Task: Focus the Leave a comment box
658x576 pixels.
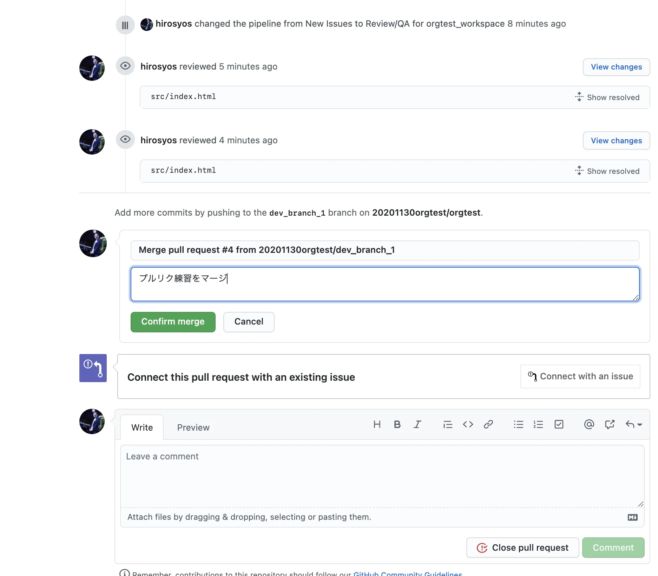Action: 382,476
